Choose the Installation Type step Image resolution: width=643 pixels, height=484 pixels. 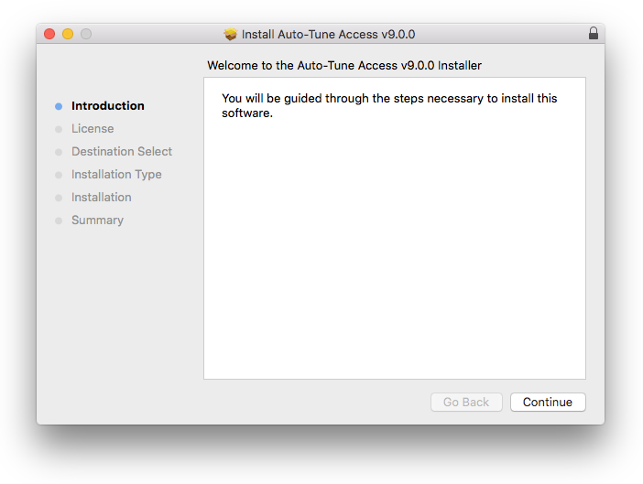[116, 175]
